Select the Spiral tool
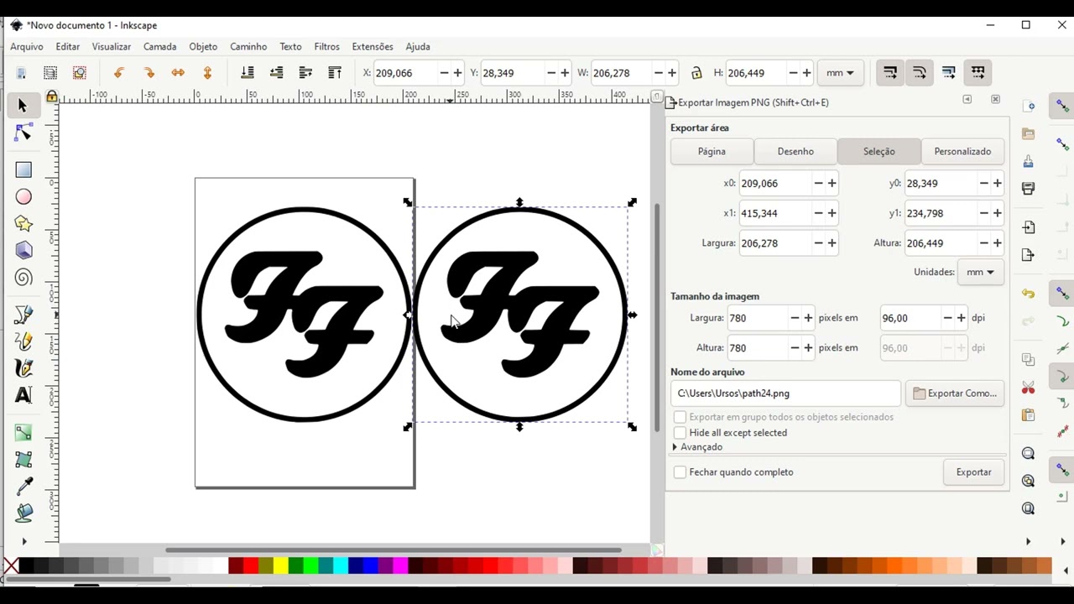 pyautogui.click(x=23, y=278)
